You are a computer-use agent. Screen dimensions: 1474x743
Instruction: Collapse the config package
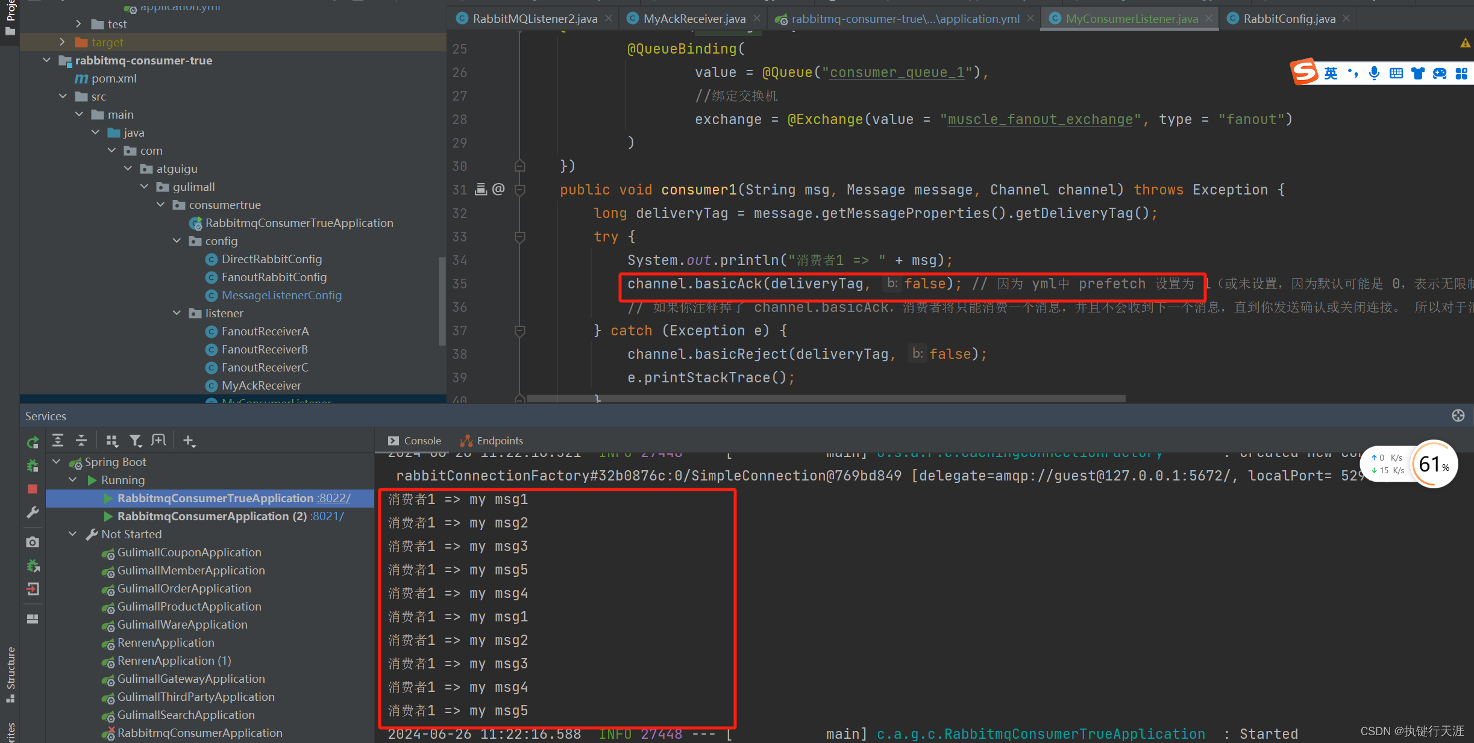[177, 241]
